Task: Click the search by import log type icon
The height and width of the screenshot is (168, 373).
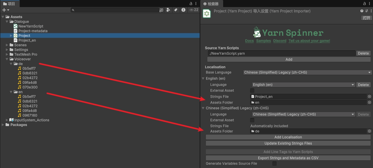Action: 183,10
